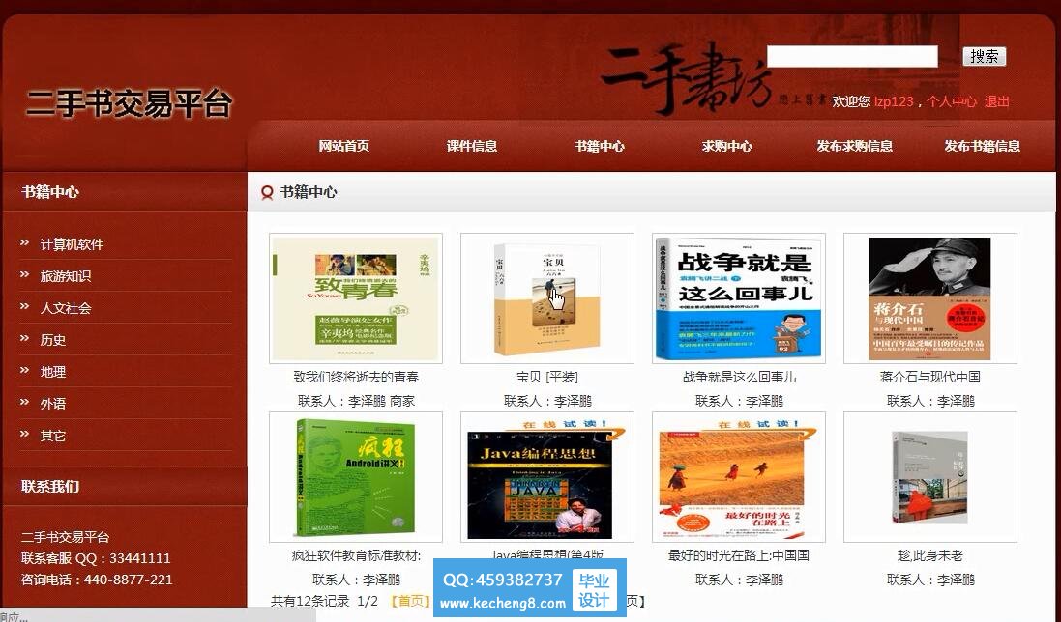The width and height of the screenshot is (1061, 622).
Task: Open 战争就是这么回事儿 book cover image
Action: tap(739, 298)
